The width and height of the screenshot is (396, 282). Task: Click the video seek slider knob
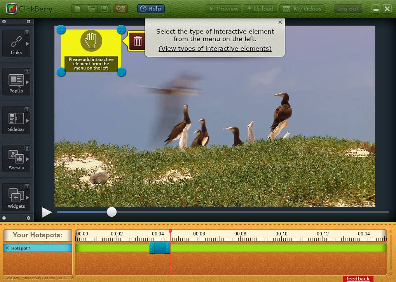(x=112, y=212)
